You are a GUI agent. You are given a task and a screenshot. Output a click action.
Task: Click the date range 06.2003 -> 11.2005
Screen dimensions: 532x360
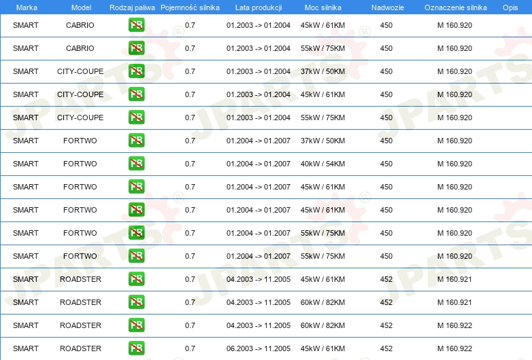(x=259, y=348)
